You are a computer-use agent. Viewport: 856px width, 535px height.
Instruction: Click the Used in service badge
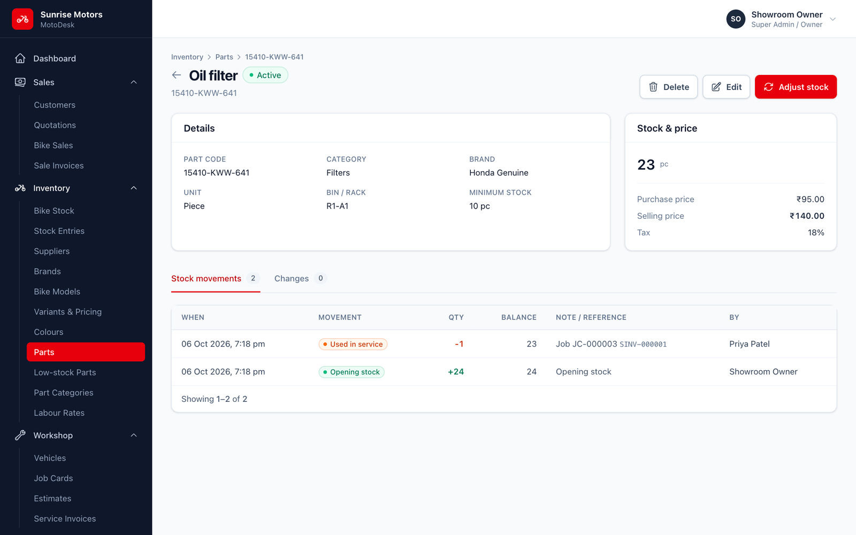coord(353,344)
